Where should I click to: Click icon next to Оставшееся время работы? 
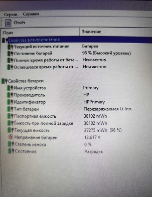click(x=10, y=67)
